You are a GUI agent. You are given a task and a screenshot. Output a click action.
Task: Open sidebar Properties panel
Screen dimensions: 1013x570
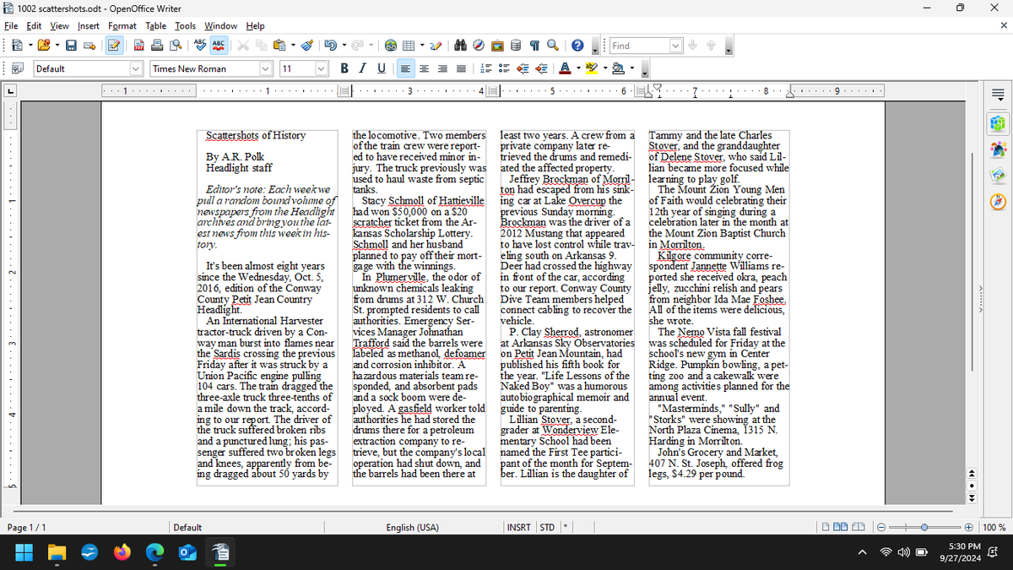point(999,125)
